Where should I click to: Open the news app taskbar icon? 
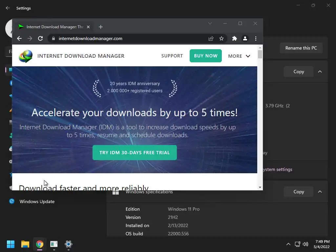click(54, 244)
